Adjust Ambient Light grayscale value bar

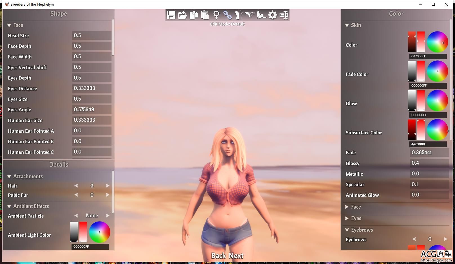point(74,232)
